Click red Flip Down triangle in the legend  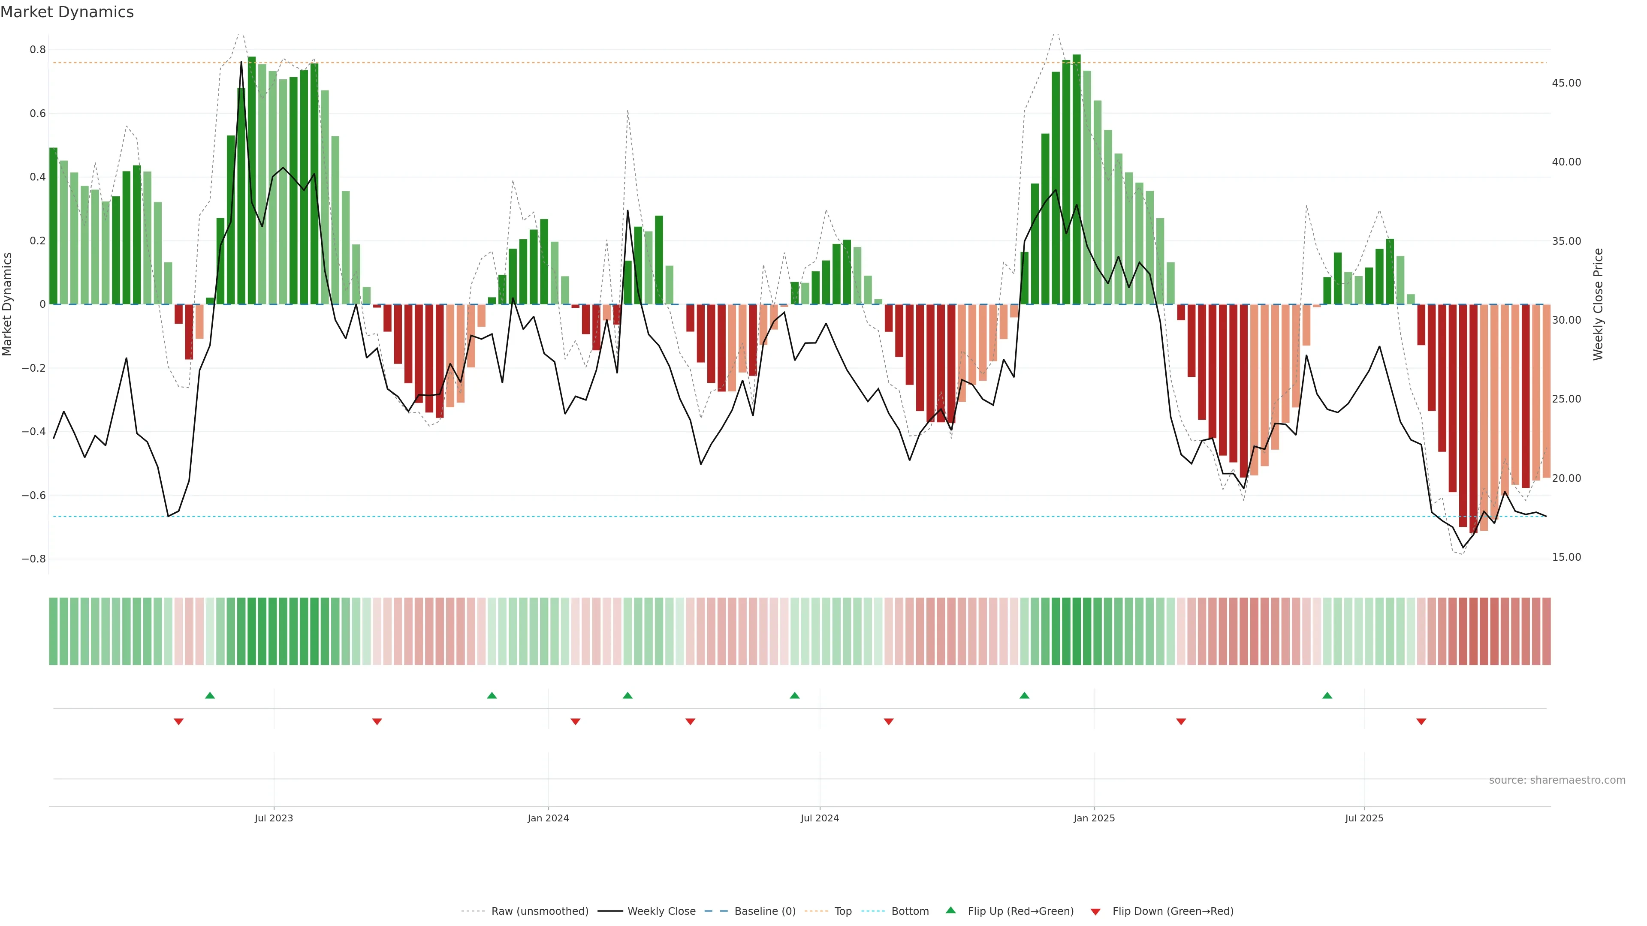(1095, 912)
